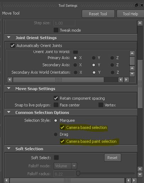
Task: Click the Soft Selection Reset button
Action: (x=113, y=158)
